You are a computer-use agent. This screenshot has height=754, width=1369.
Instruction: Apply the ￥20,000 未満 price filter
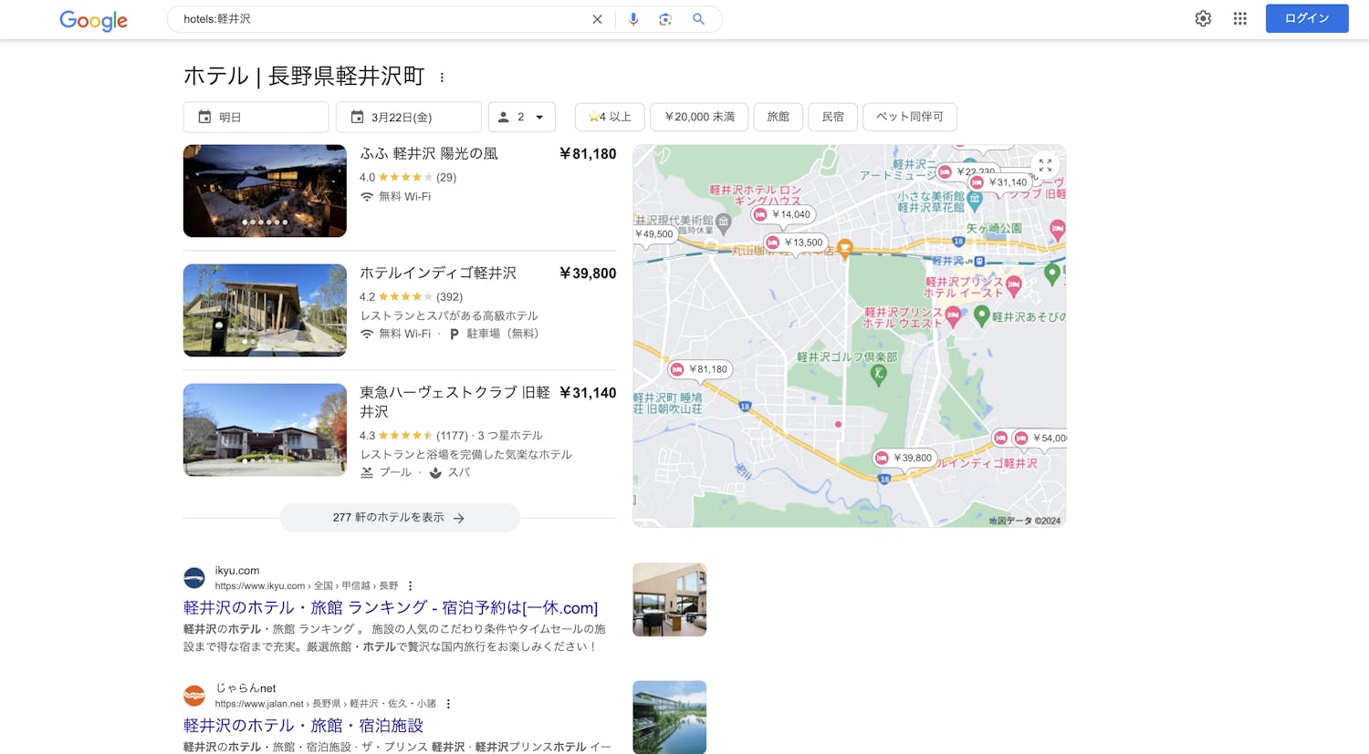click(699, 117)
